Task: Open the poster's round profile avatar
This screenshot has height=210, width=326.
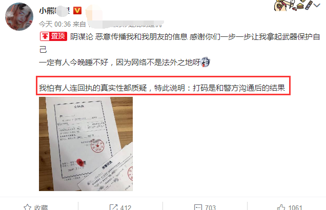Action: click(19, 16)
